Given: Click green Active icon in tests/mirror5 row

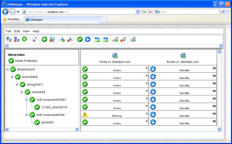Looking at the screenshot, I should tap(85, 69).
